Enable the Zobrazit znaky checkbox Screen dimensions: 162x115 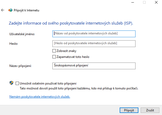tap(54, 51)
